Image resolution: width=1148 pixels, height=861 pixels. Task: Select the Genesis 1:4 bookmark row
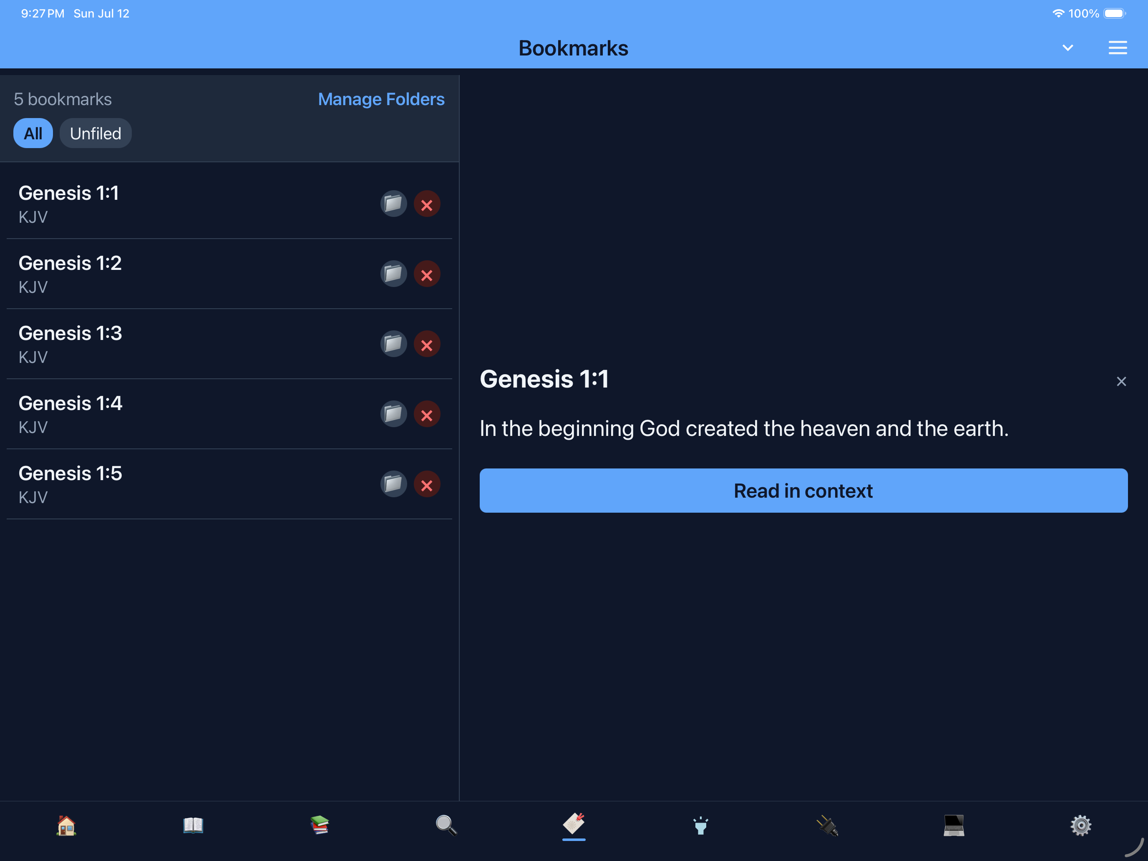pos(229,414)
